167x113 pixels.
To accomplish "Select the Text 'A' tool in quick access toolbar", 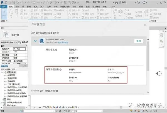I will click(51, 2).
